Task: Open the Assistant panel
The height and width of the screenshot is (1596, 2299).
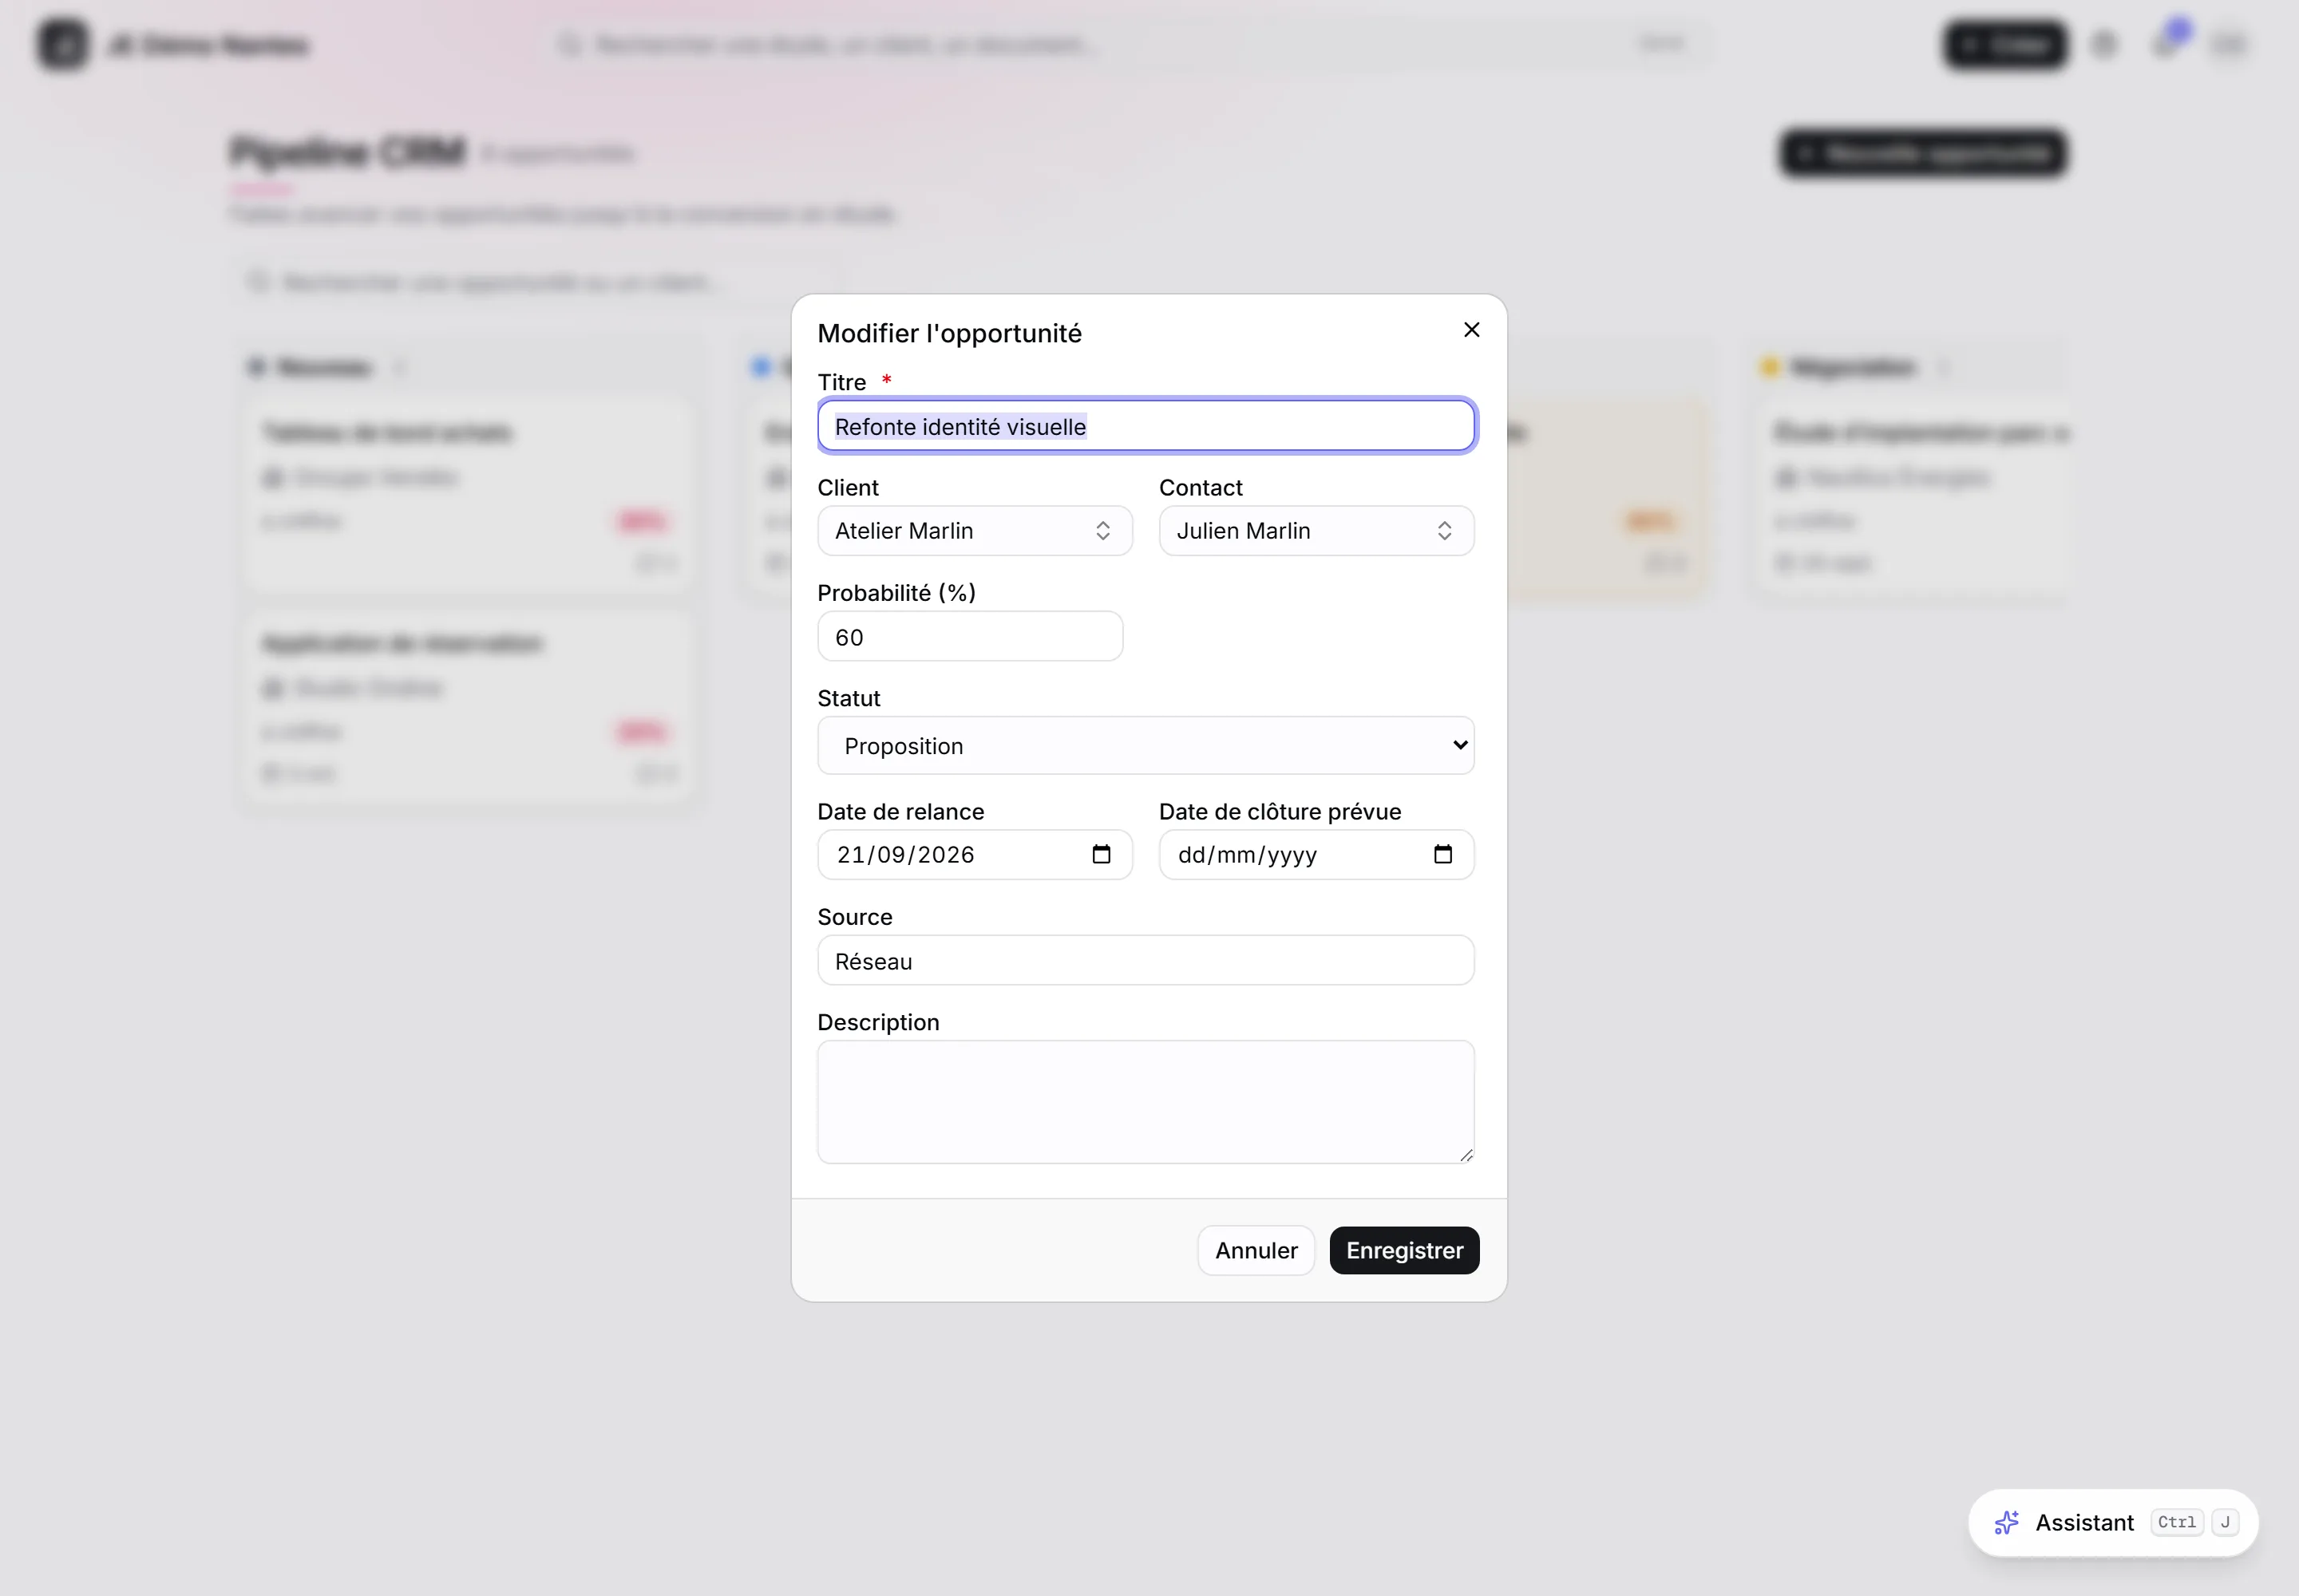Action: [x=2113, y=1522]
